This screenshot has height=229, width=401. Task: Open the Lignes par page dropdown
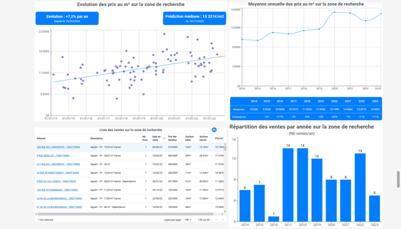coord(188,219)
